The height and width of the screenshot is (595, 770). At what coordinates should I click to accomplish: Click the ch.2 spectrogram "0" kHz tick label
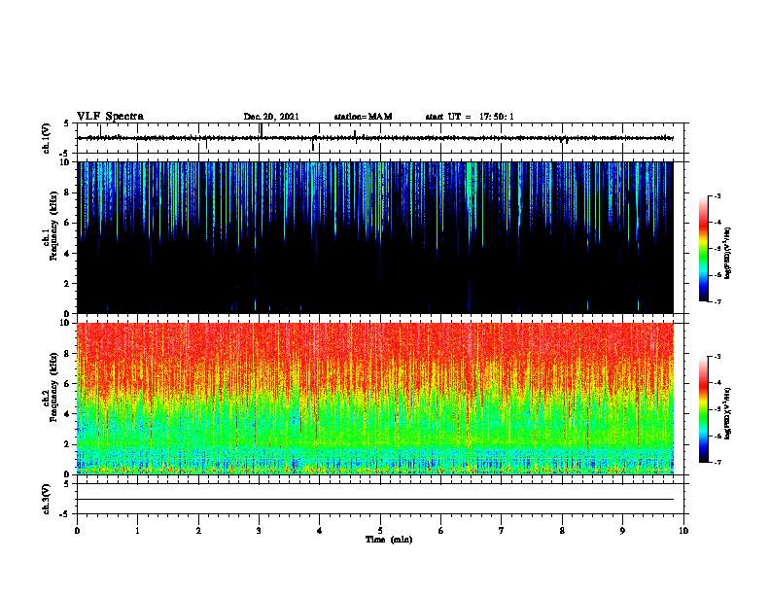coord(68,474)
